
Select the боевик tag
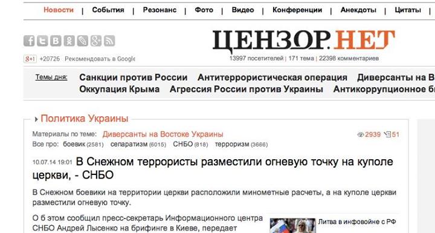click(74, 144)
